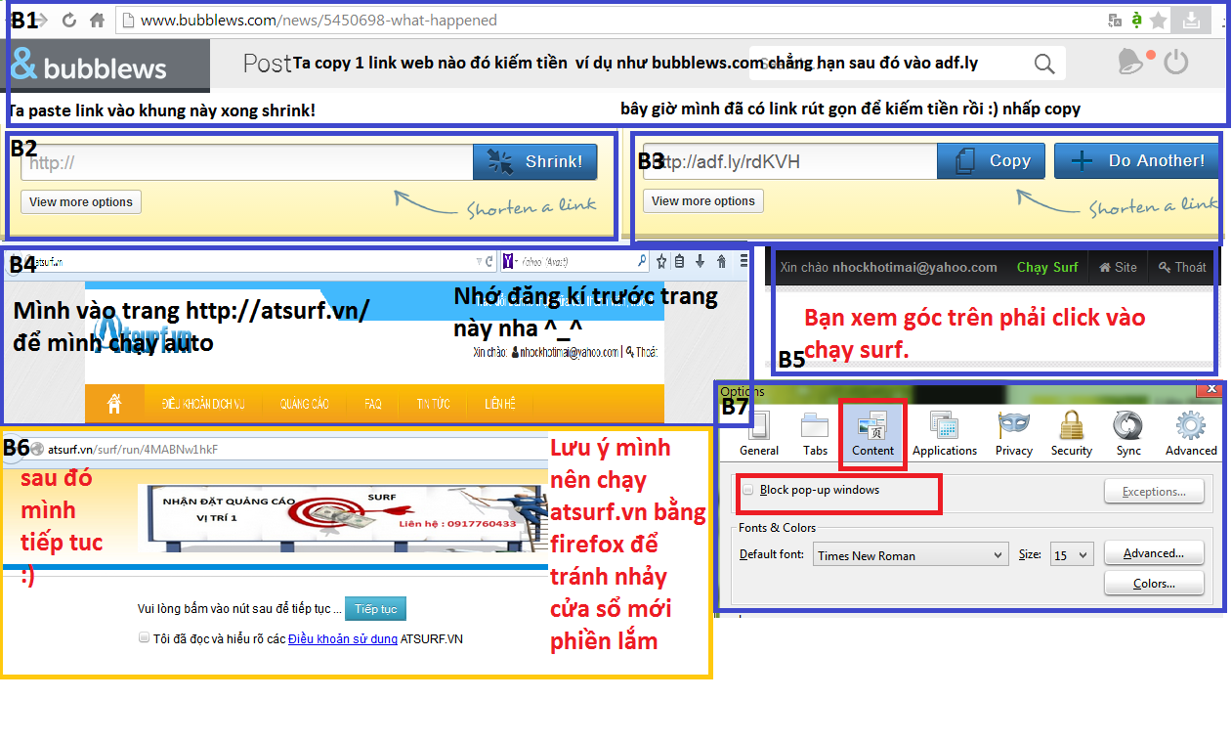
Task: Open the Privacy options tab
Action: pyautogui.click(x=1014, y=433)
